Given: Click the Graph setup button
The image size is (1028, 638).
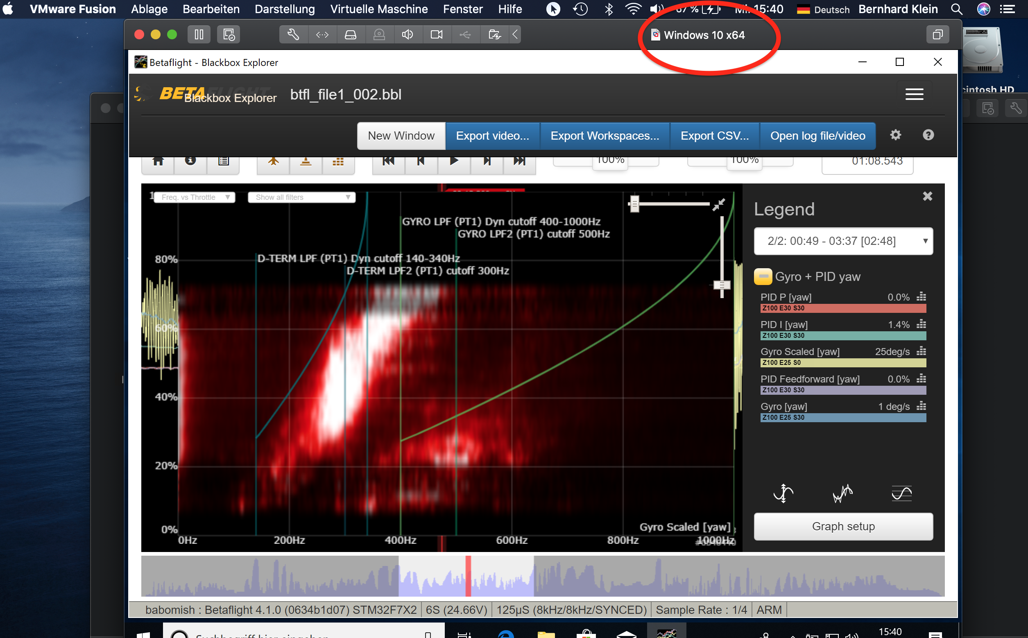Looking at the screenshot, I should [843, 526].
